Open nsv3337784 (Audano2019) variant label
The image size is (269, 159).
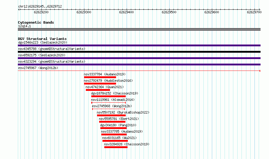[x=105, y=74]
